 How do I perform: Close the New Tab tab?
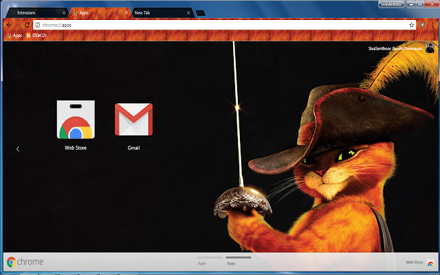click(x=188, y=13)
